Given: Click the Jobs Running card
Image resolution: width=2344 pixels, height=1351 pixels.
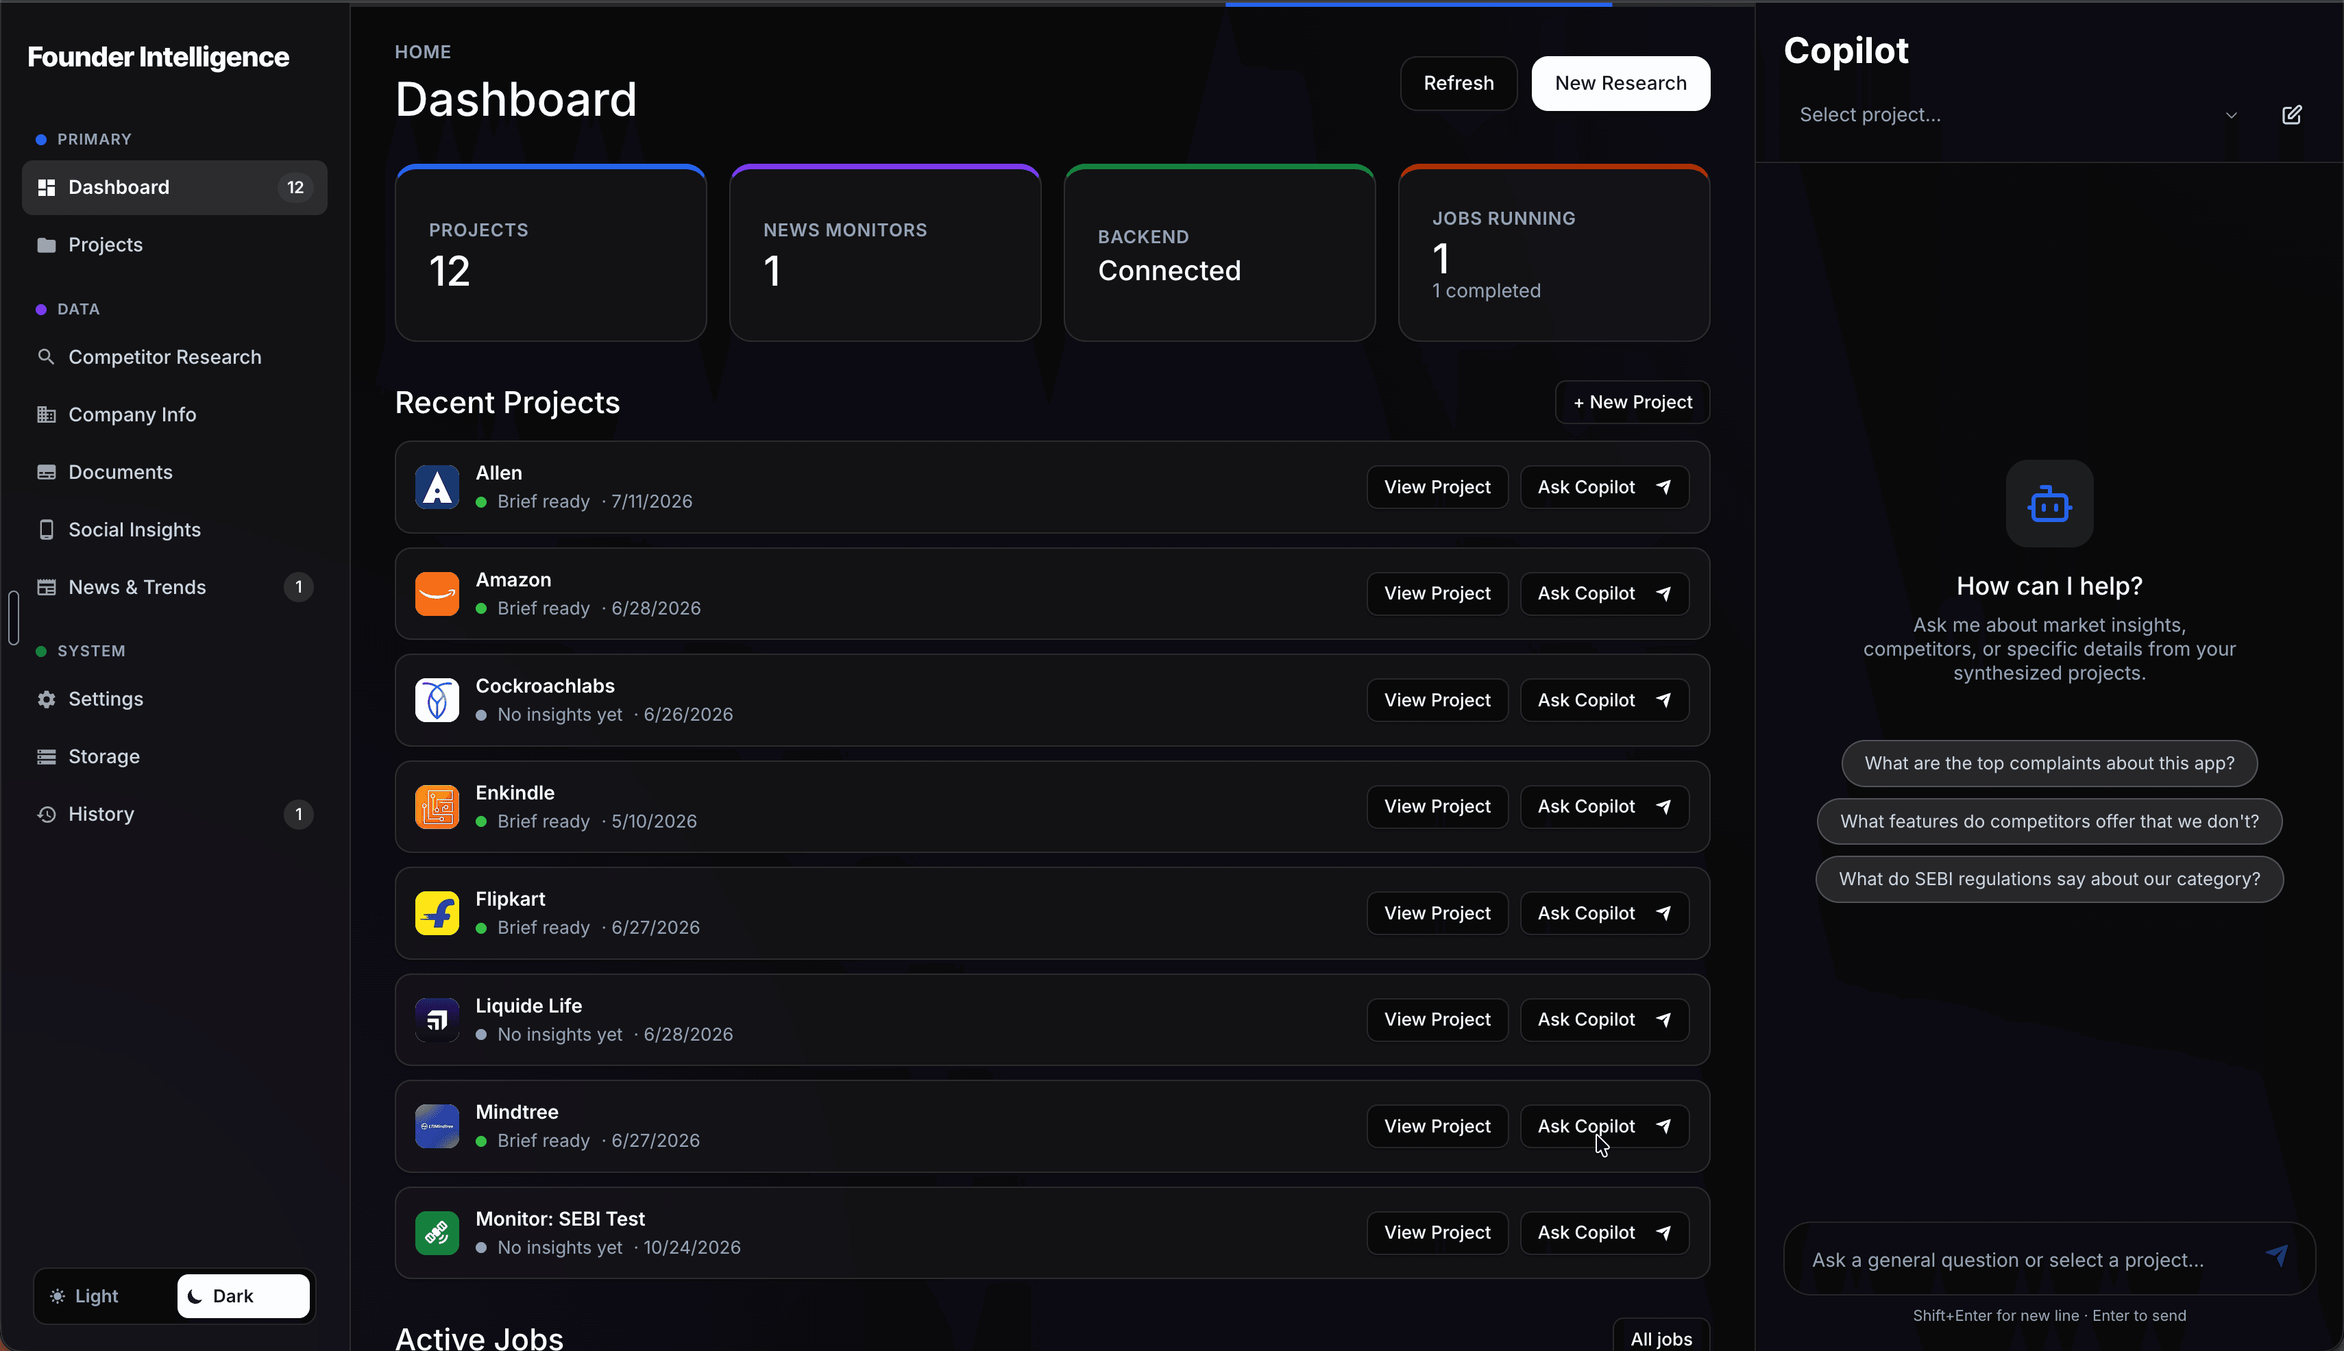Looking at the screenshot, I should [x=1554, y=253].
